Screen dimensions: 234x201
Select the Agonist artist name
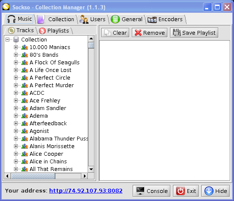(x=39, y=131)
